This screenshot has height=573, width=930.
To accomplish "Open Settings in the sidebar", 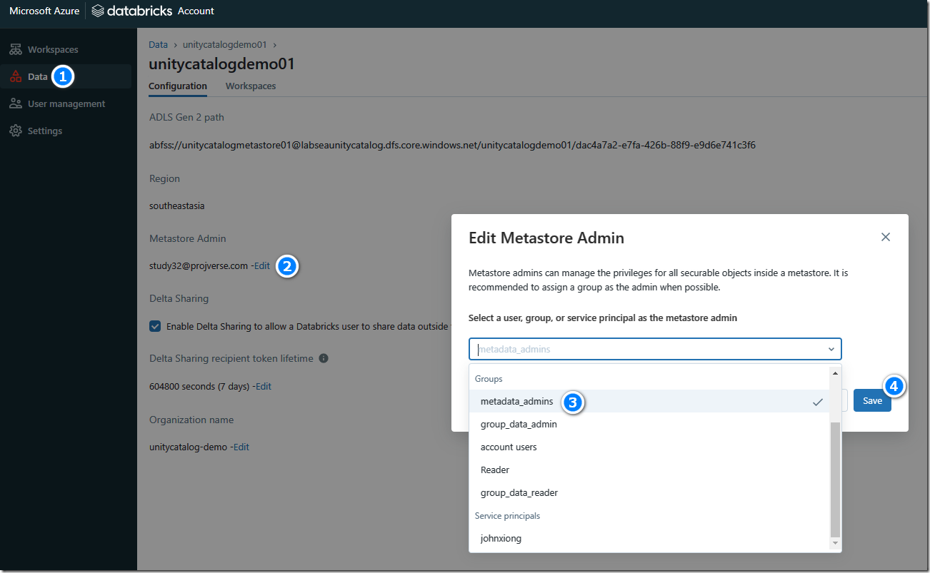I will click(x=45, y=131).
